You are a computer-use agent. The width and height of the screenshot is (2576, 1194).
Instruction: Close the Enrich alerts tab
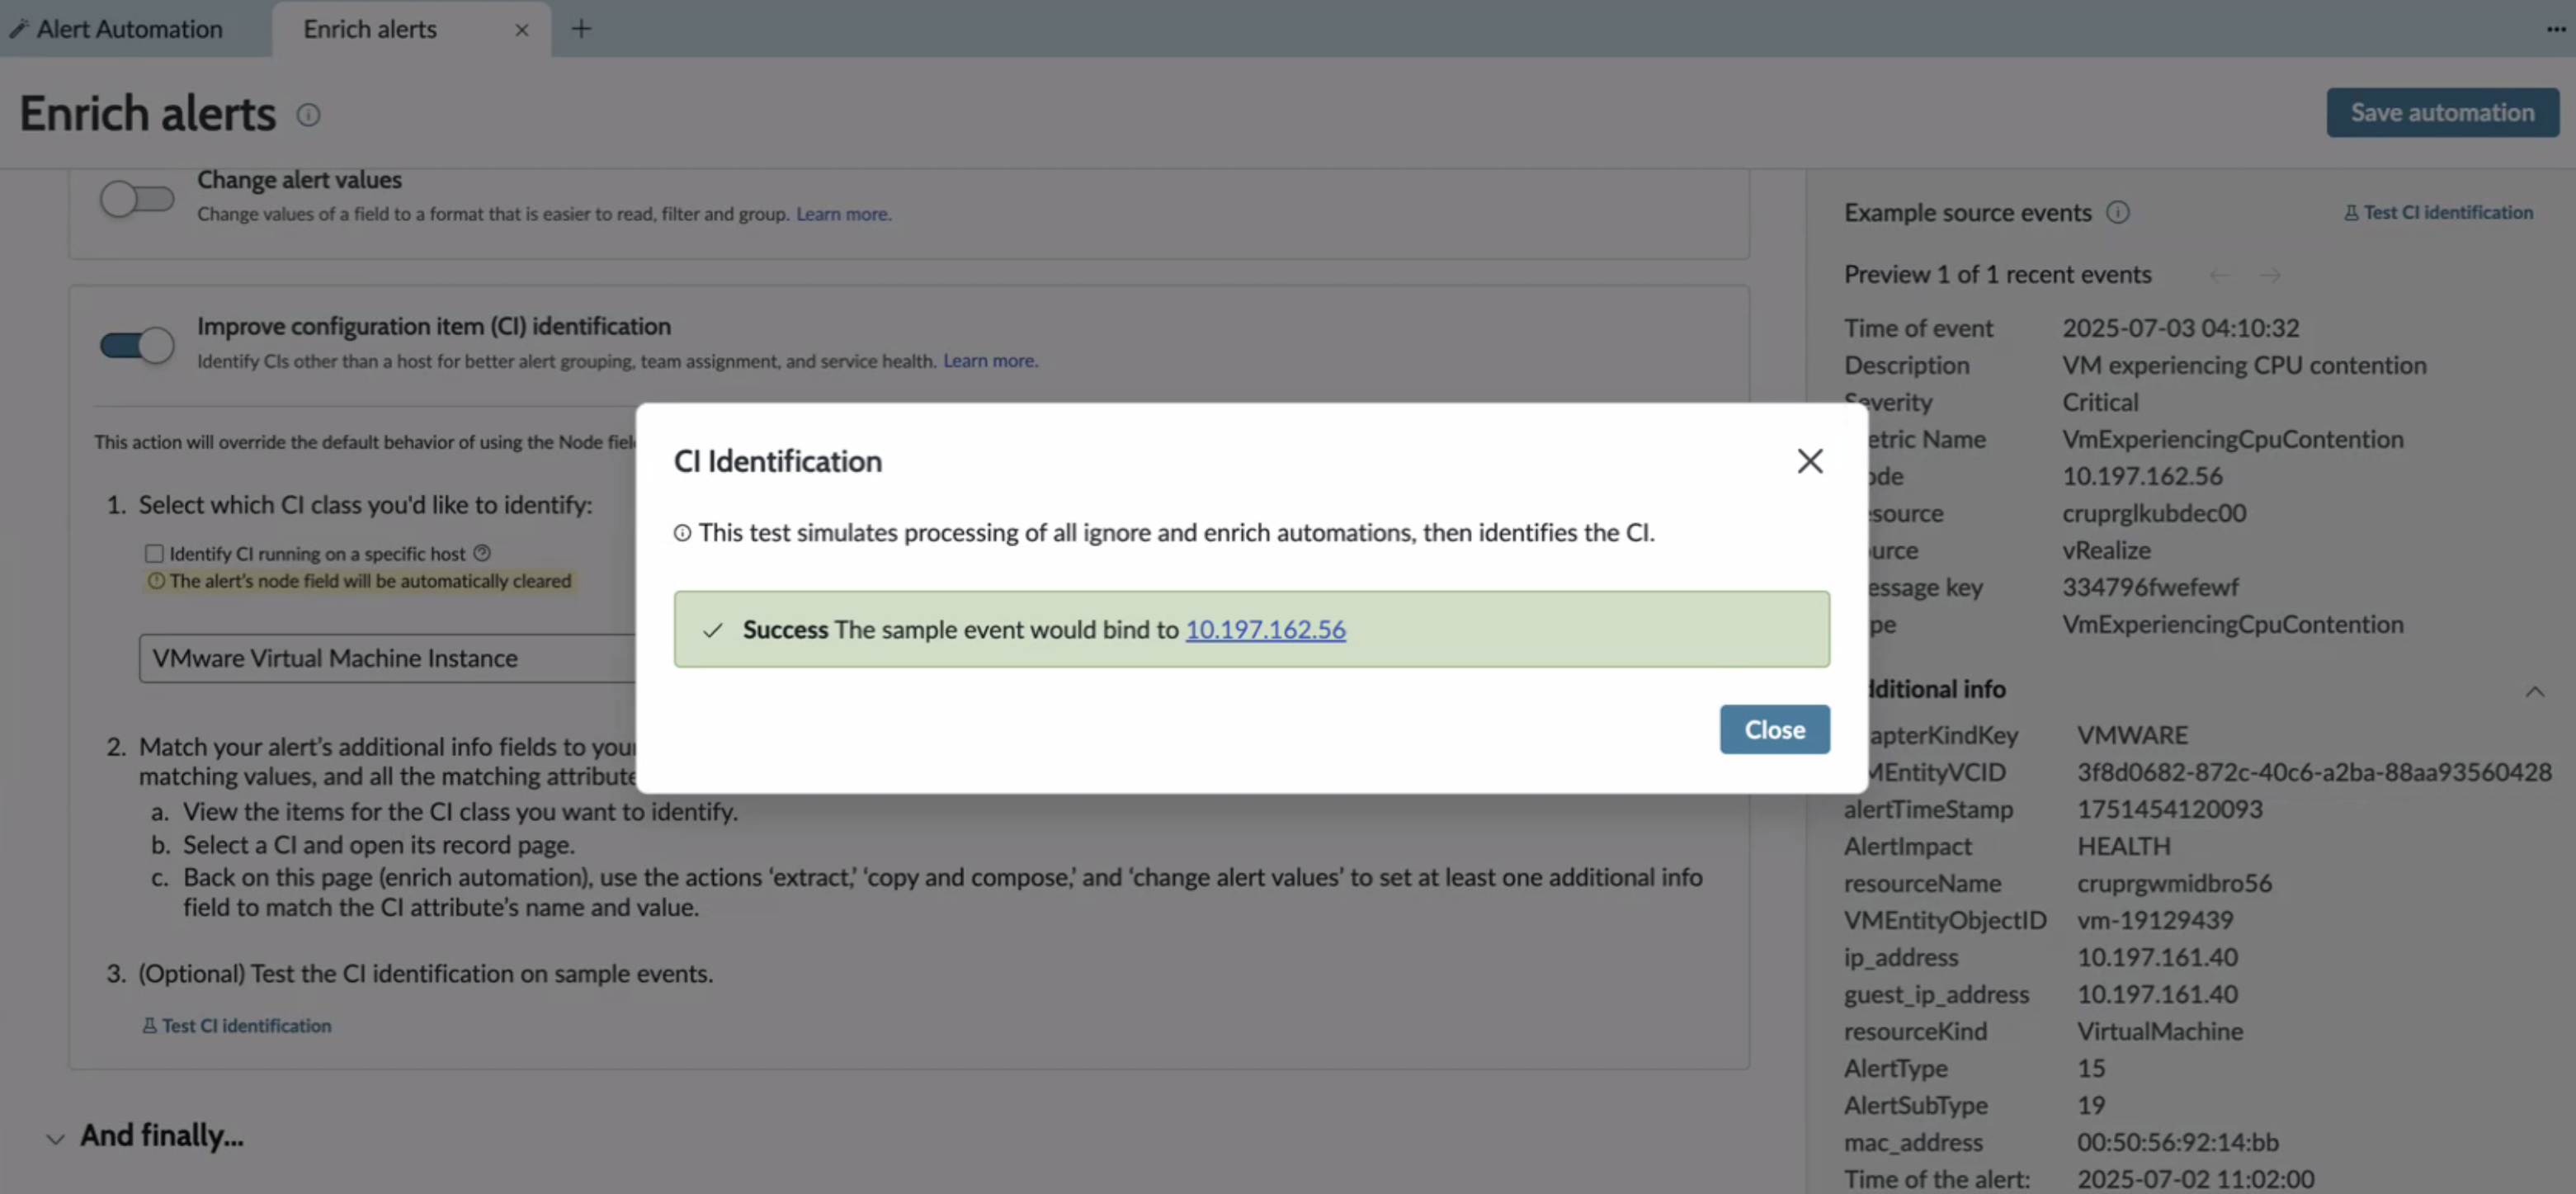click(x=521, y=30)
